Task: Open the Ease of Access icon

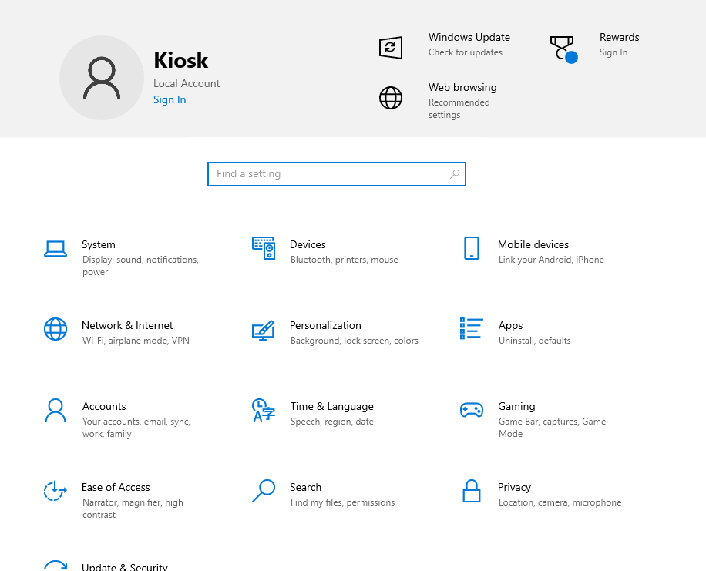Action: coord(55,491)
